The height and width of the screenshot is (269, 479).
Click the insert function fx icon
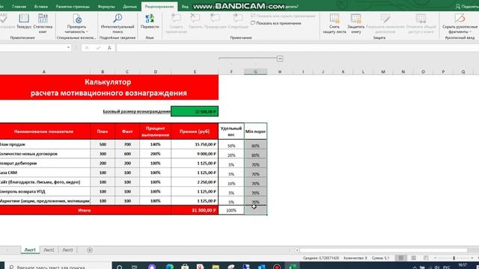click(x=109, y=48)
